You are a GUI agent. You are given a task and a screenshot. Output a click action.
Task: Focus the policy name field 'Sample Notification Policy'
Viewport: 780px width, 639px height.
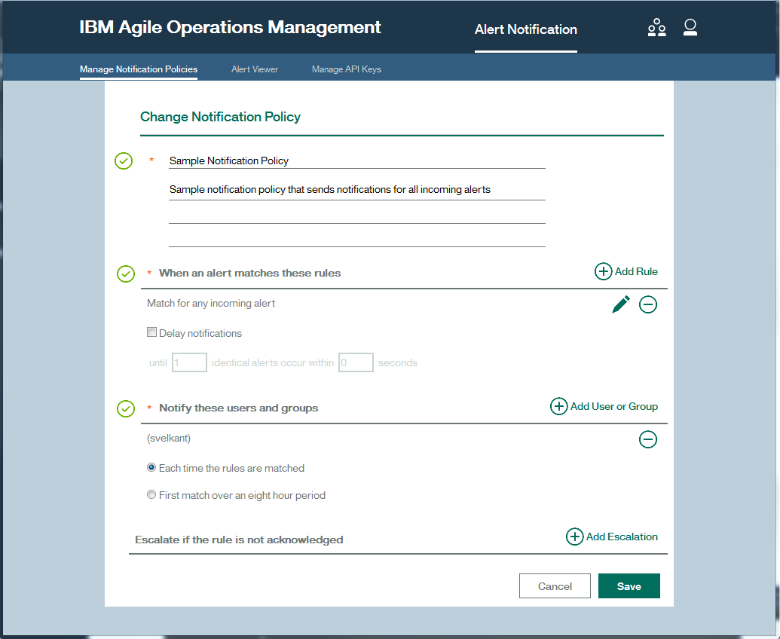[356, 161]
